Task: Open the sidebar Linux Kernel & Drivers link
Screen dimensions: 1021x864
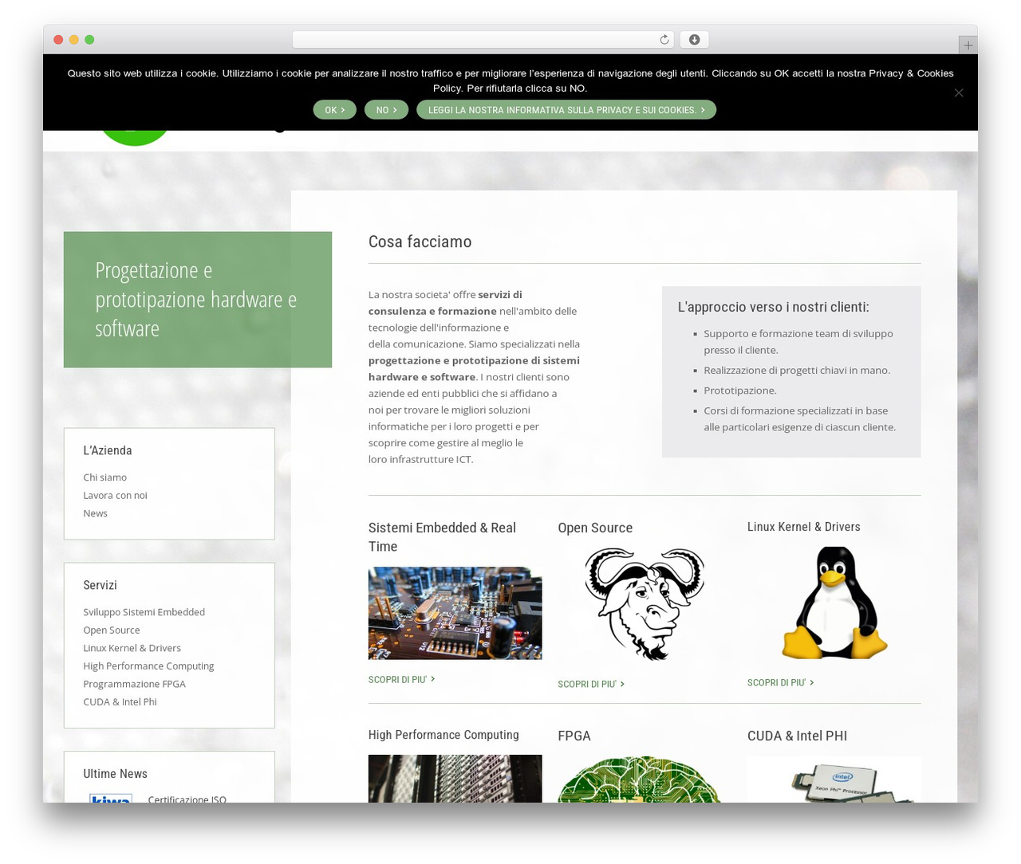Action: [132, 648]
